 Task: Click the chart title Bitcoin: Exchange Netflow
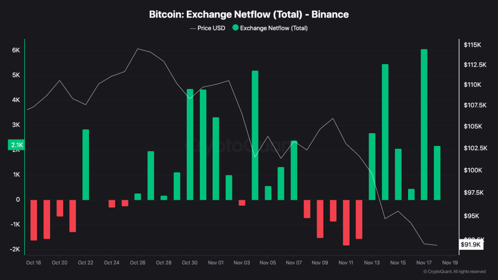249,15
